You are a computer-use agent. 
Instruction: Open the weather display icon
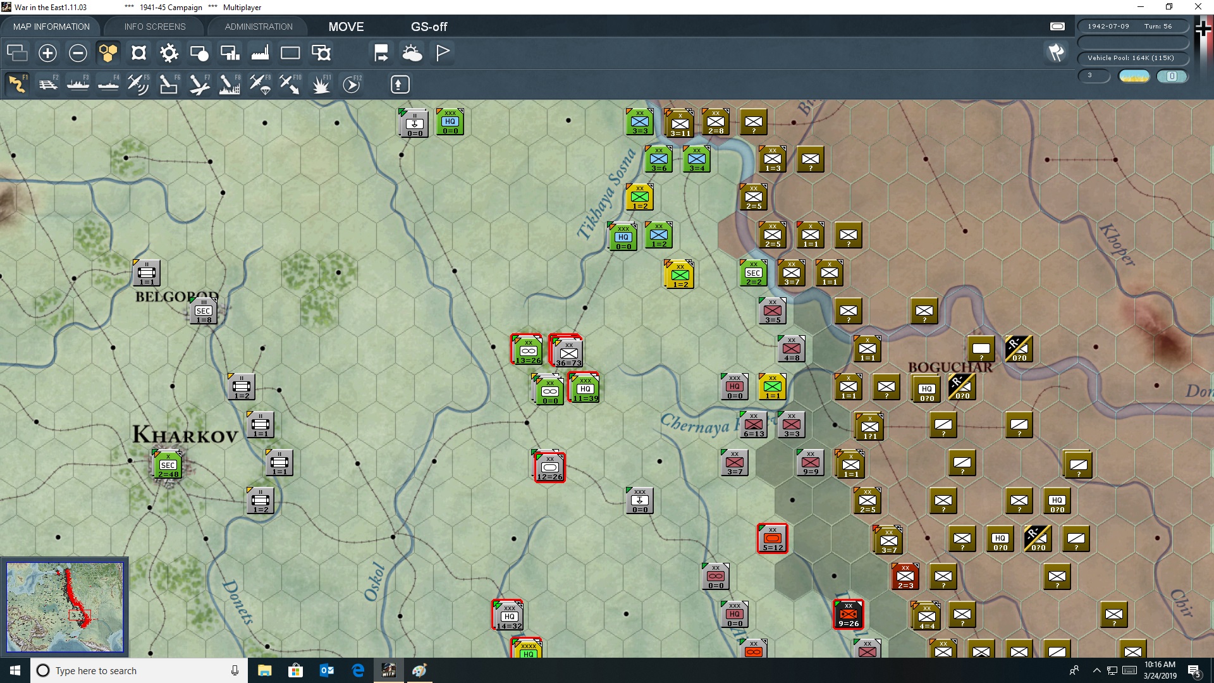[x=413, y=53]
